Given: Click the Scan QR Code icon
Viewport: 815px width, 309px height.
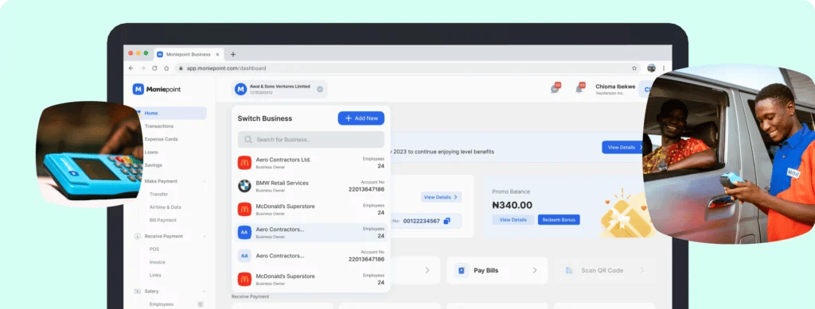Looking at the screenshot, I should pyautogui.click(x=568, y=270).
